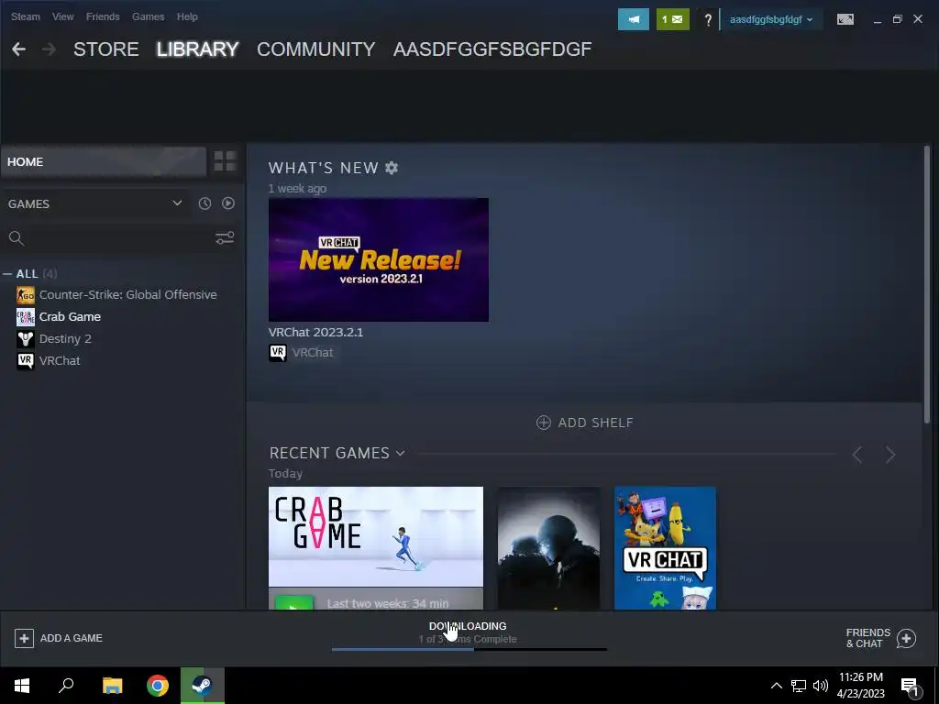Open taskbar search magnifier

point(66,686)
